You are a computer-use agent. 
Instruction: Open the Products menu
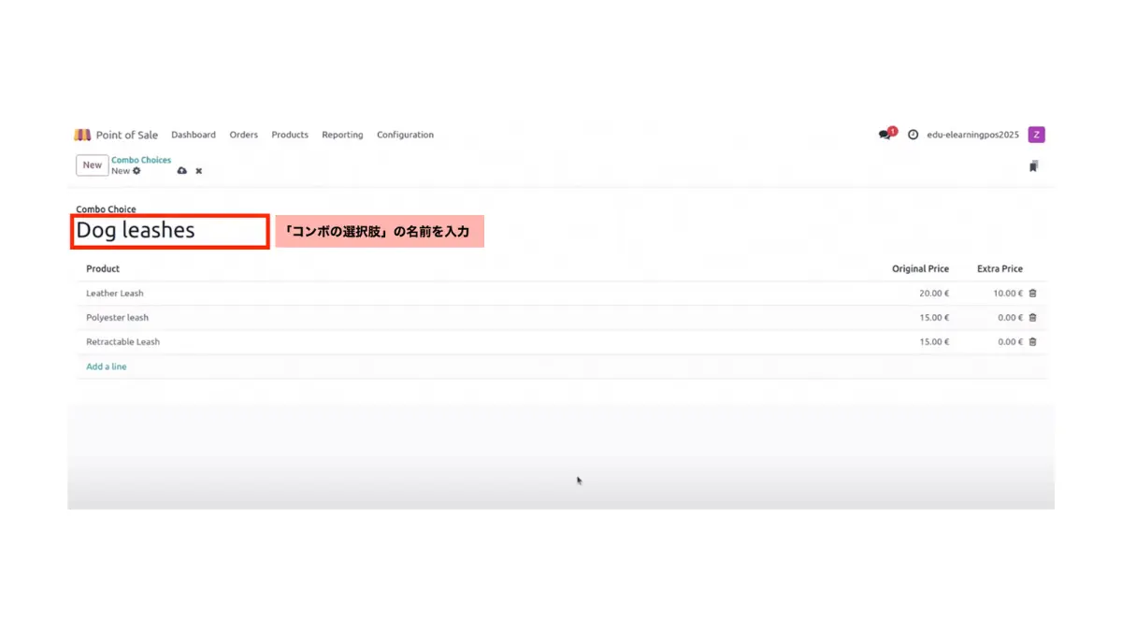coord(290,135)
